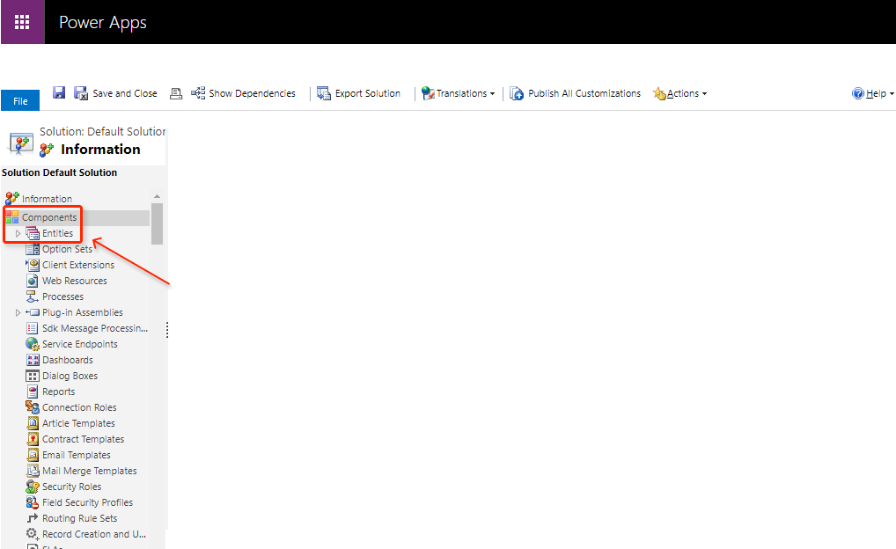Viewport: 896px width, 549px height.
Task: Select Email Templates in the tree
Action: tap(76, 455)
